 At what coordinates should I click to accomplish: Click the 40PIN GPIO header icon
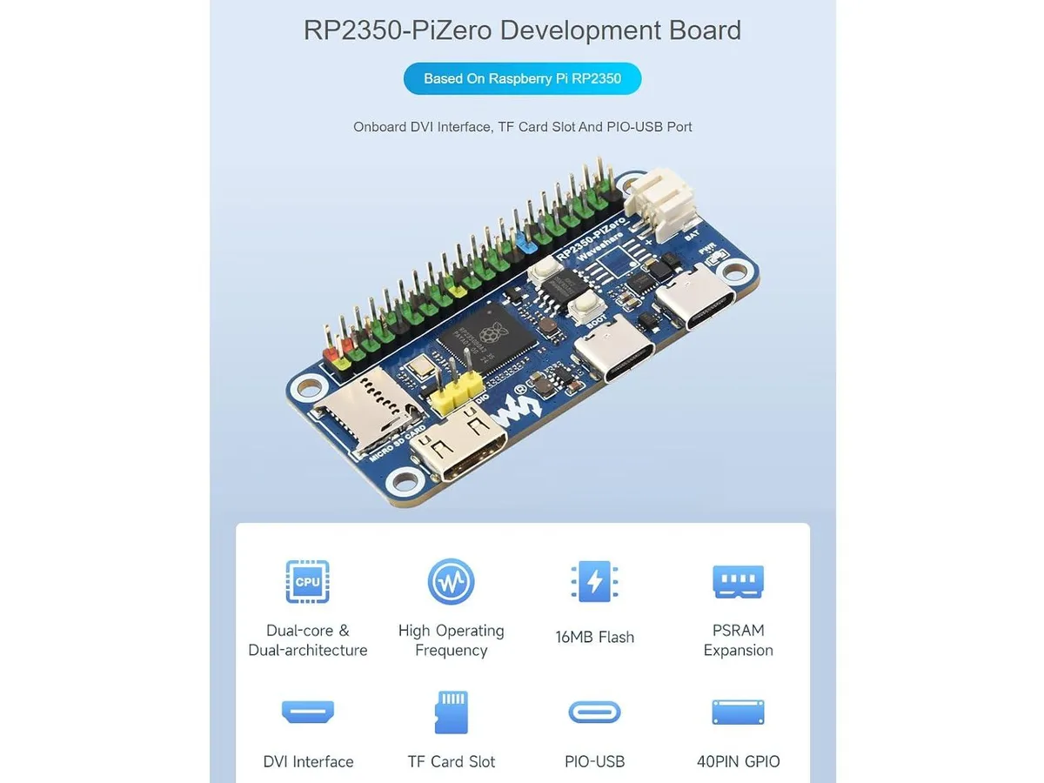pyautogui.click(x=738, y=712)
